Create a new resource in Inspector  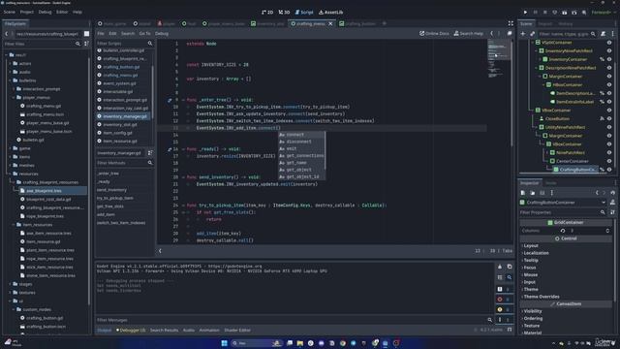(x=523, y=193)
